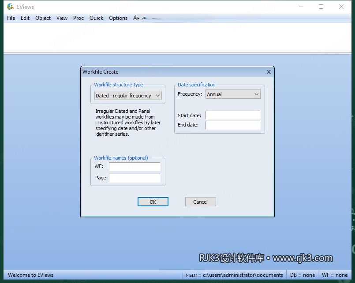Screen dimensions: 355x283
Task: Close the EViews main window
Action: pos(341,7)
